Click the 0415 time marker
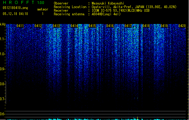The image size is (189, 120). (92, 26)
